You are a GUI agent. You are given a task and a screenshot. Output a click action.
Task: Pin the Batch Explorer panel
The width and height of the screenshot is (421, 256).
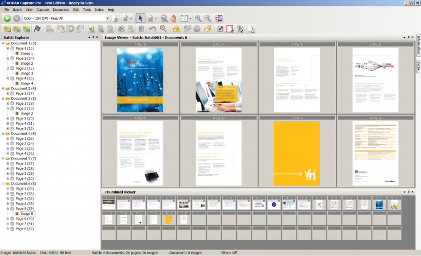tap(93, 37)
